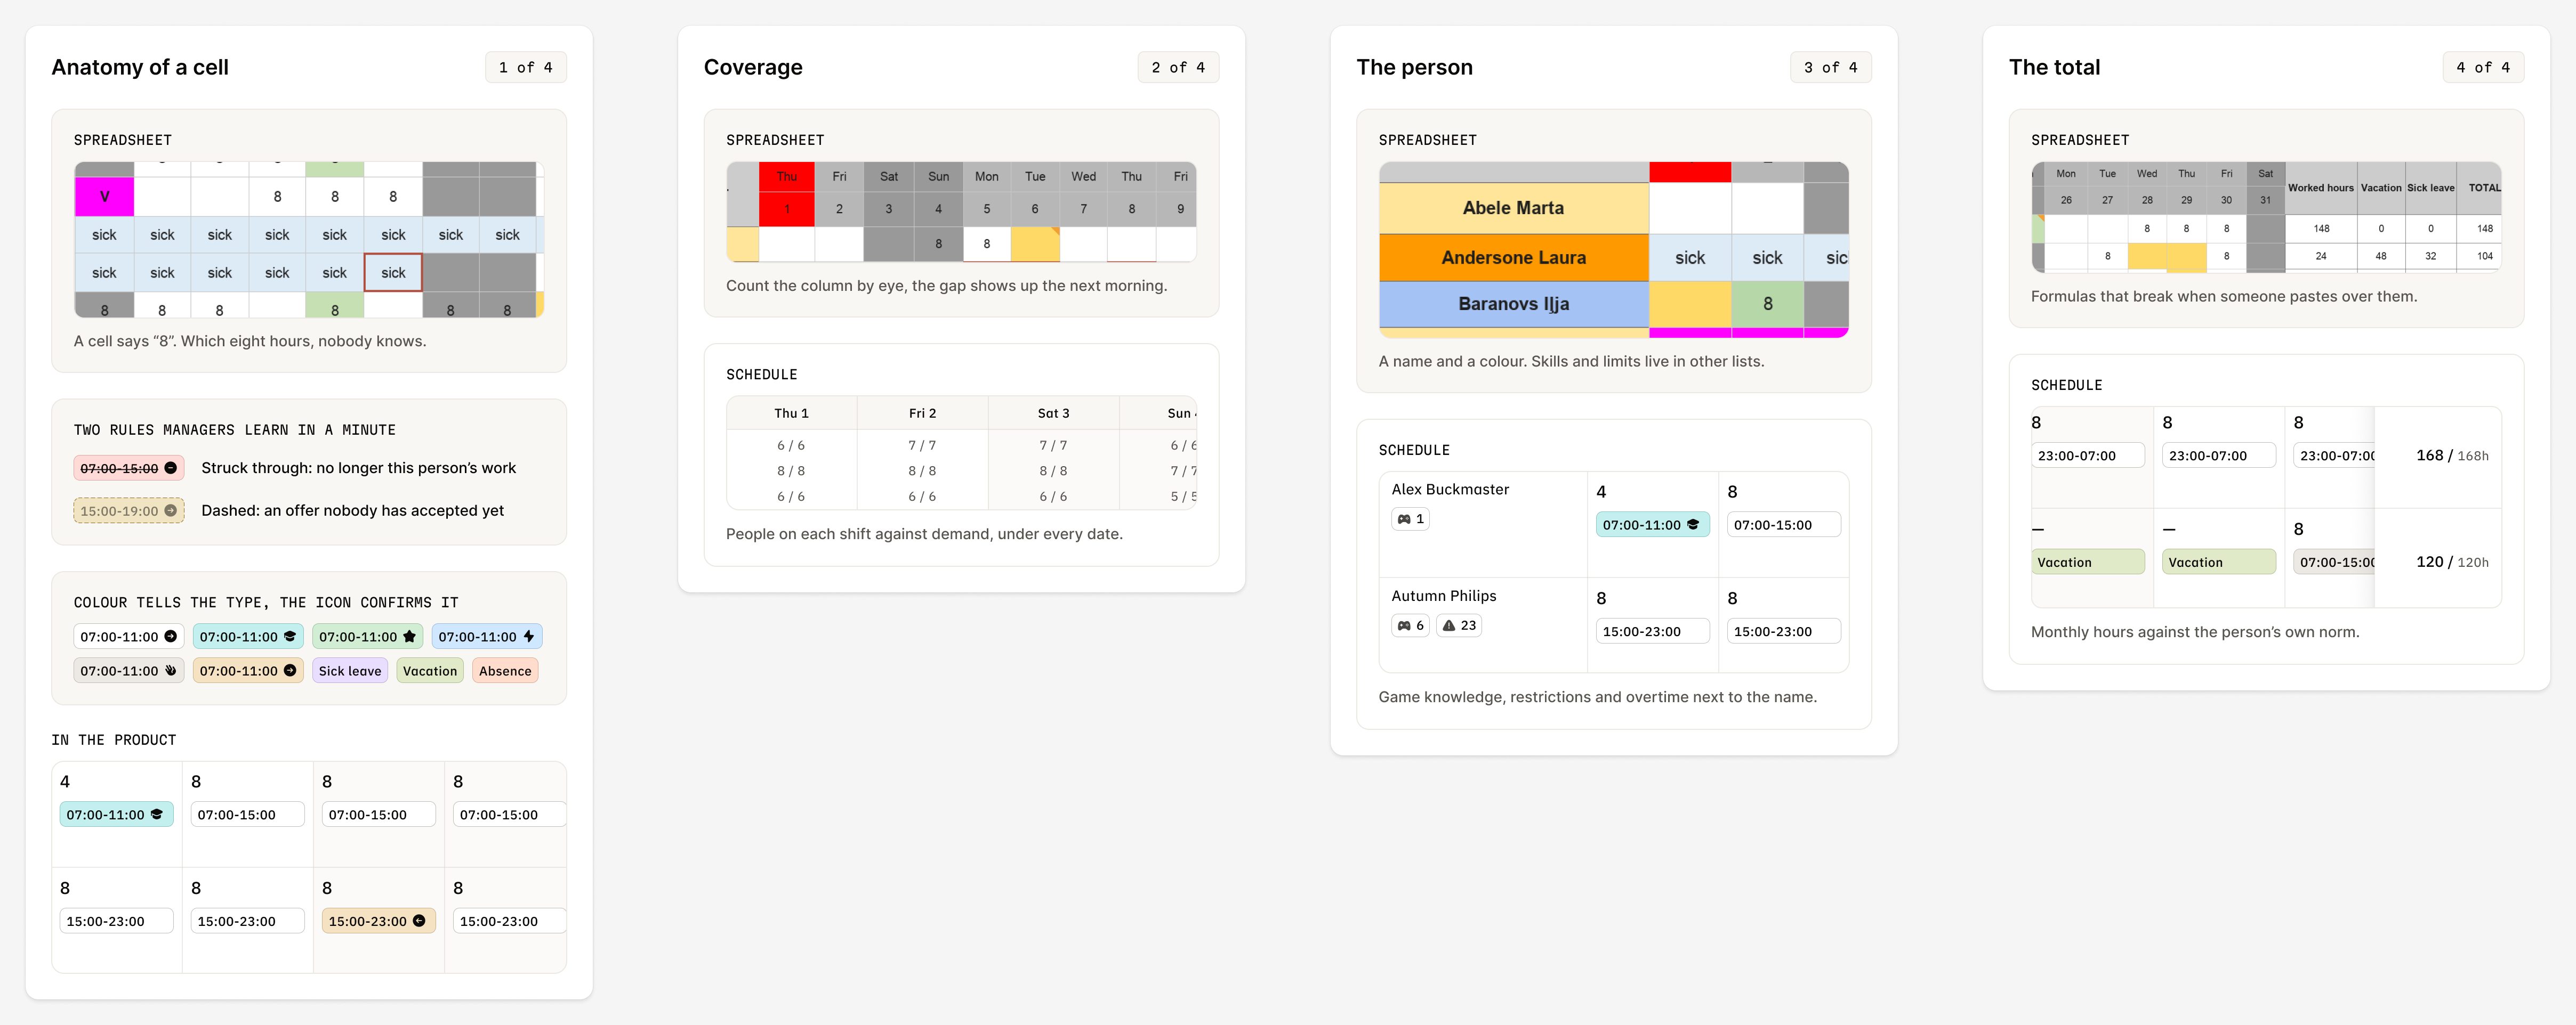This screenshot has height=1025, width=2576.
Task: Click Autumn Philips' warning triangle badge showing 23
Action: click(1459, 625)
